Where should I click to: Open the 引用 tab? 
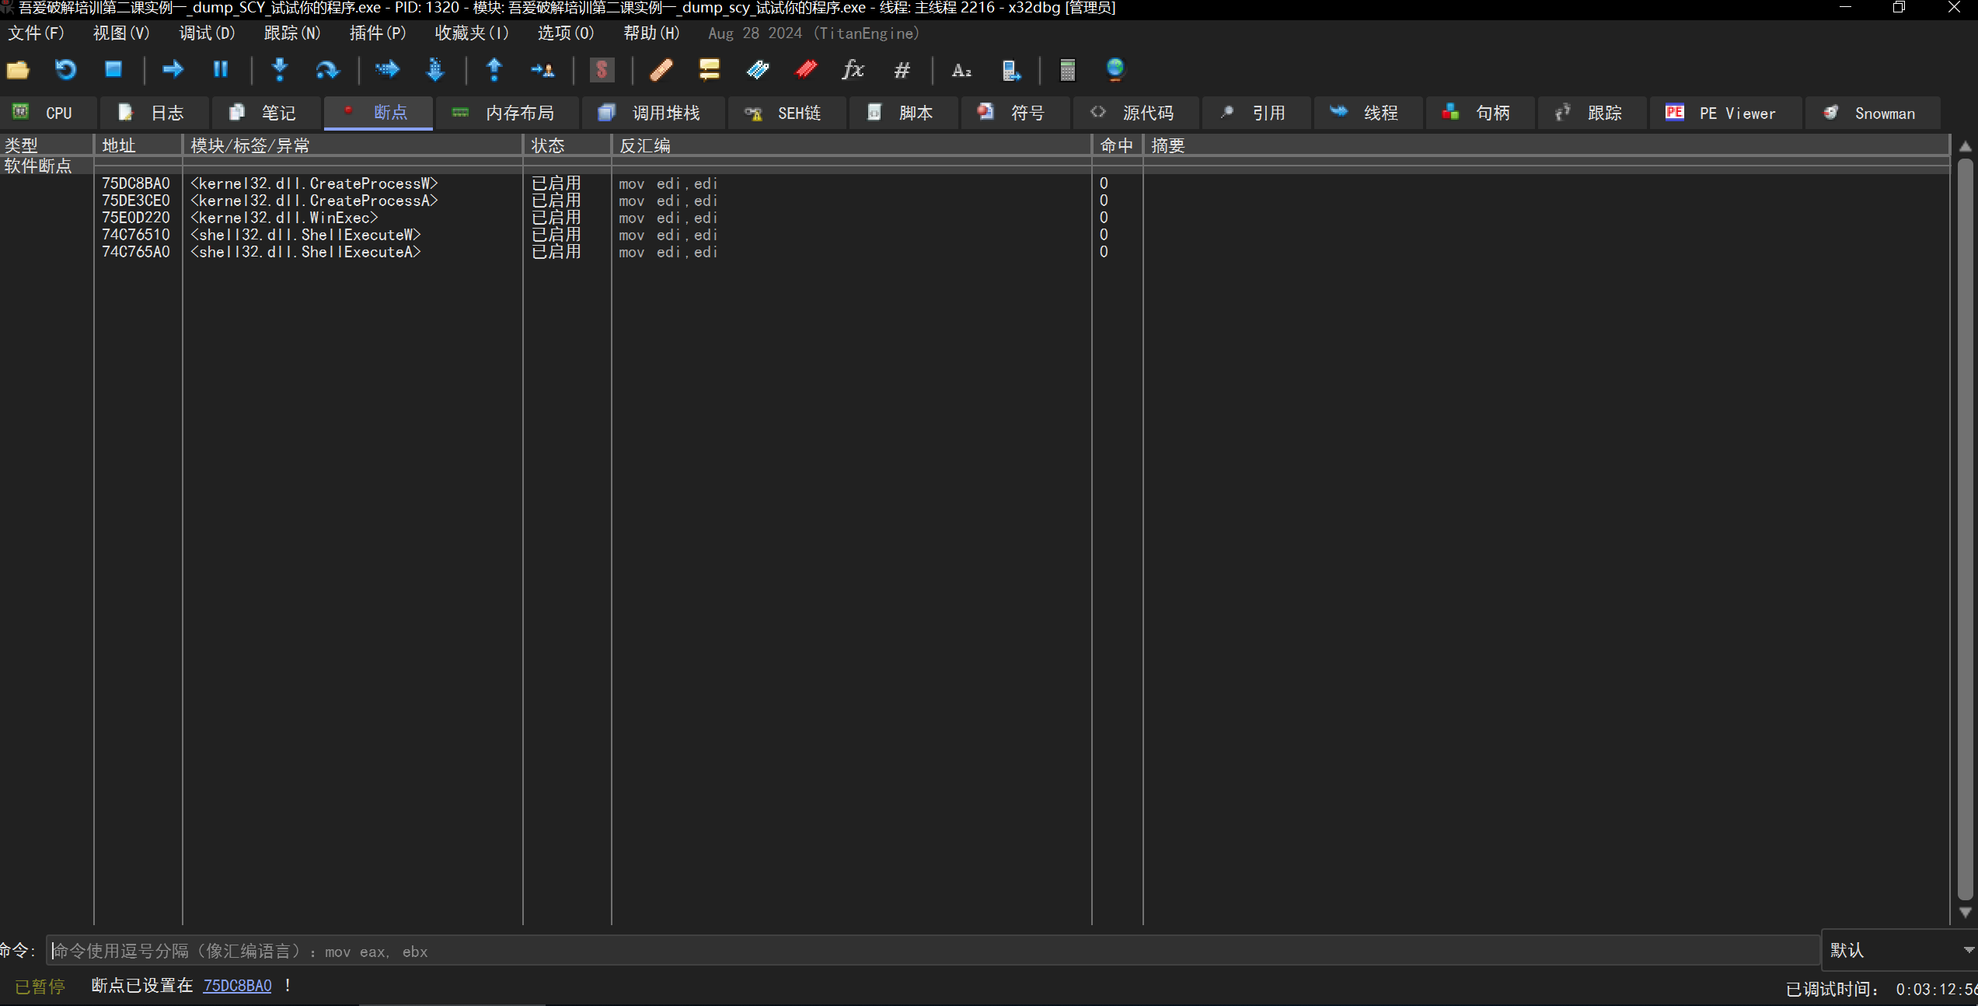coord(1256,114)
